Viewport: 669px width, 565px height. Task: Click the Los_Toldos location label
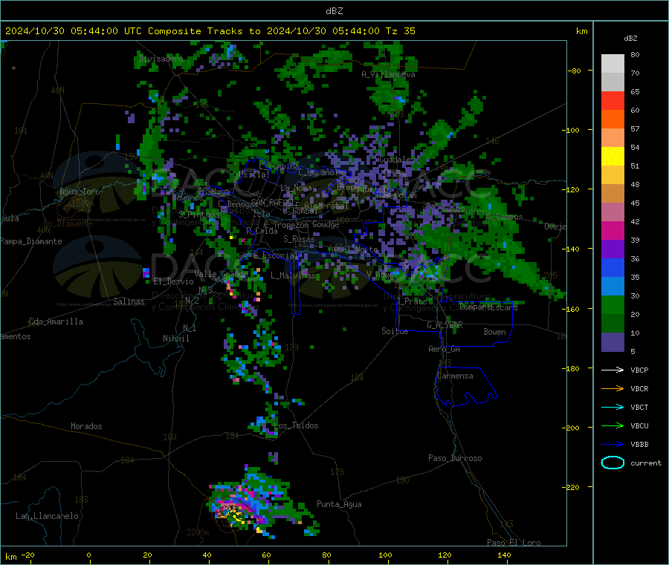coord(297,425)
